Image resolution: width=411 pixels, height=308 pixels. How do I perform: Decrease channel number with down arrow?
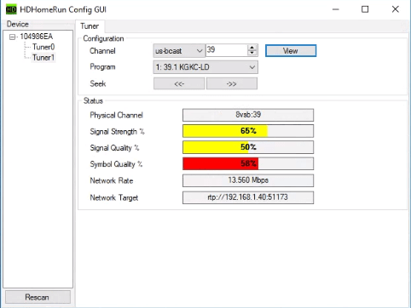click(252, 54)
